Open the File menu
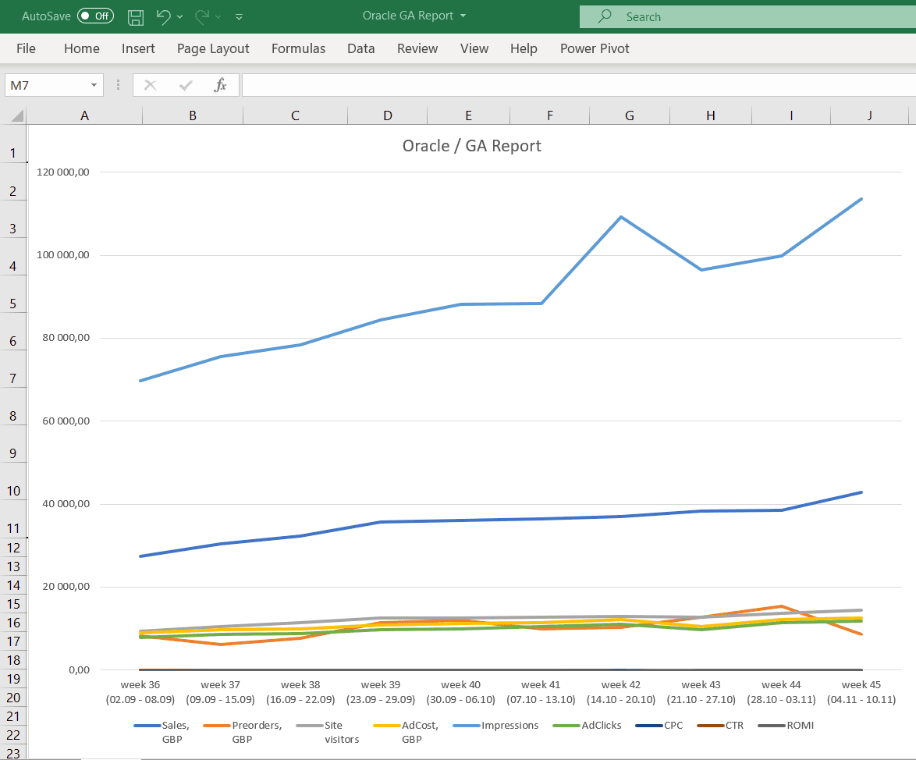The image size is (916, 760). 26,48
